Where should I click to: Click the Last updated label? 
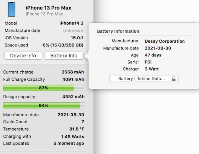[16, 143]
